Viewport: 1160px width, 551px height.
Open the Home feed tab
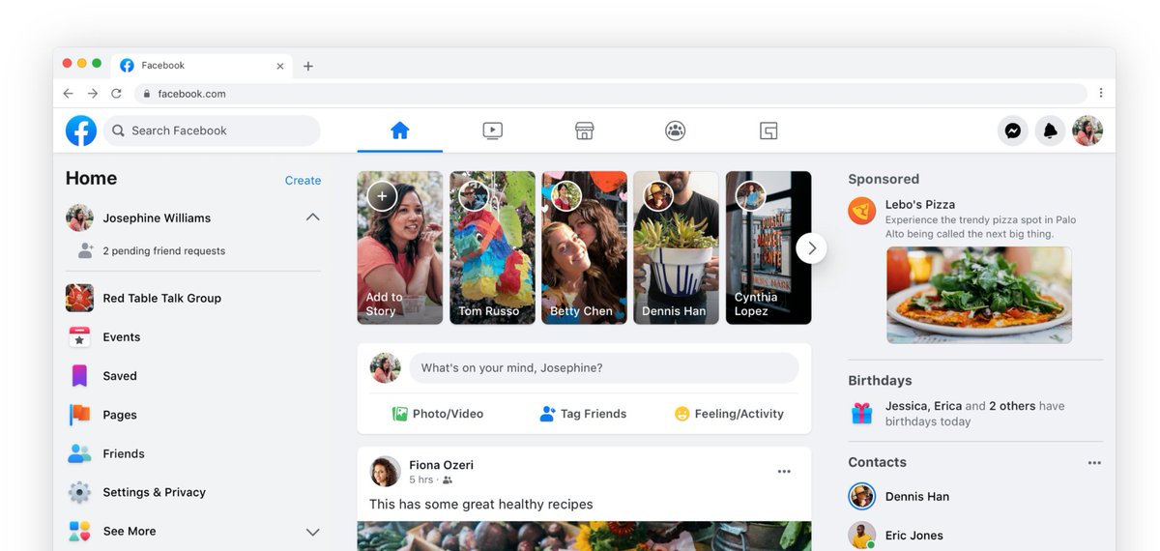coord(400,130)
